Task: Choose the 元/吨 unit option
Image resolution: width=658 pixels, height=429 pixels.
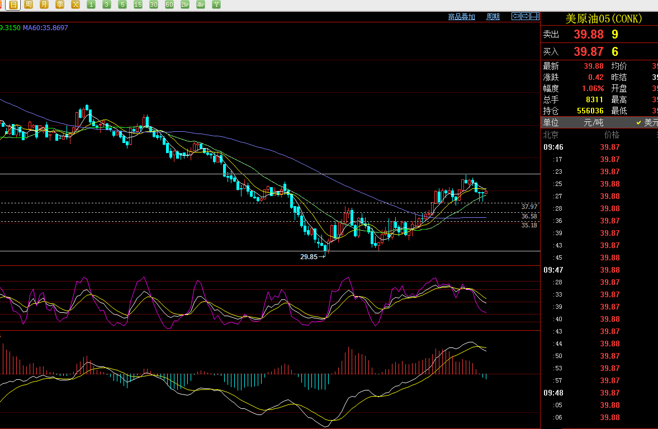Action: click(x=594, y=122)
